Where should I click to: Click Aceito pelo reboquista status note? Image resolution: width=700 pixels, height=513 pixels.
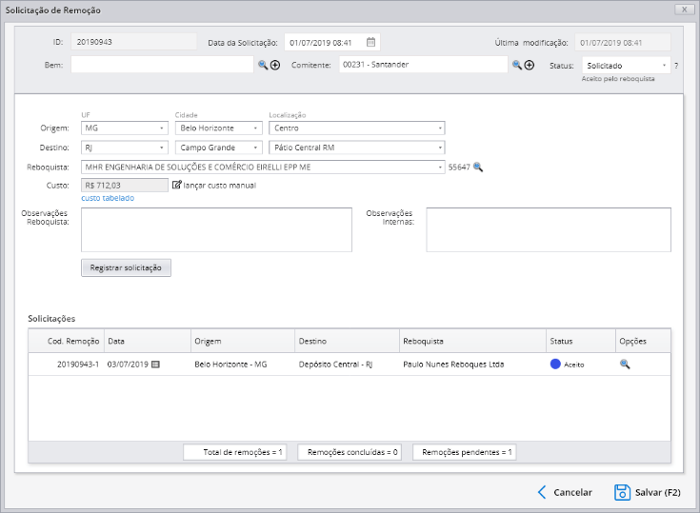point(618,79)
